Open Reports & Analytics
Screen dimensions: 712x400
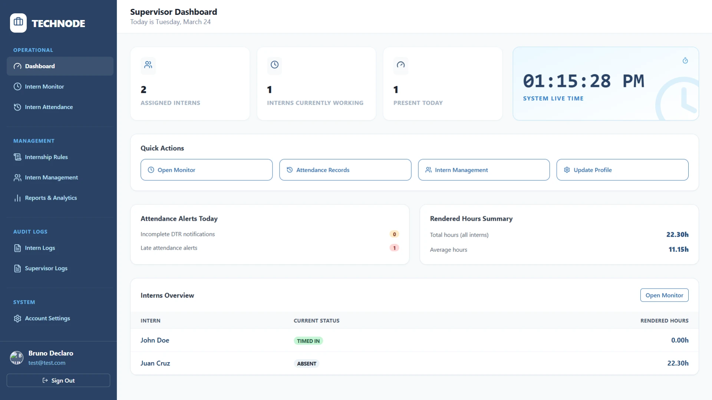60,198
